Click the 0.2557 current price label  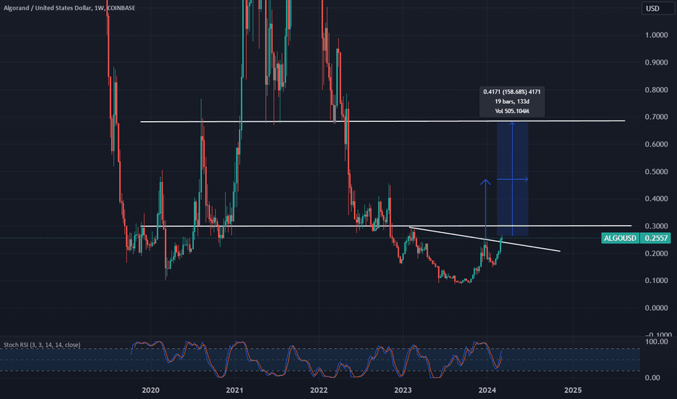pyautogui.click(x=656, y=238)
